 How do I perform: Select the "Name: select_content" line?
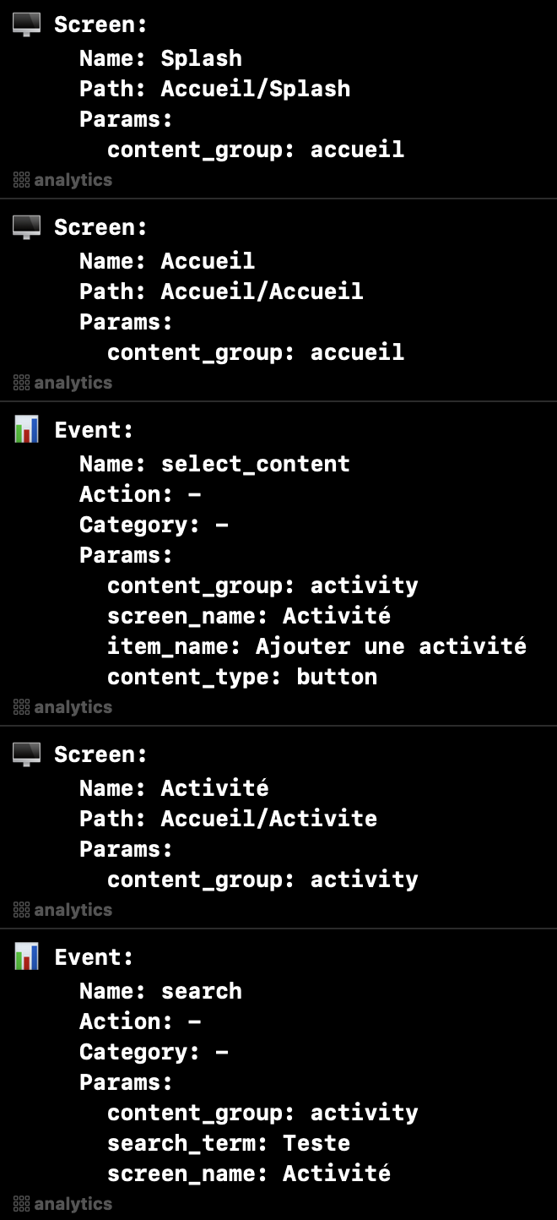tap(214, 464)
